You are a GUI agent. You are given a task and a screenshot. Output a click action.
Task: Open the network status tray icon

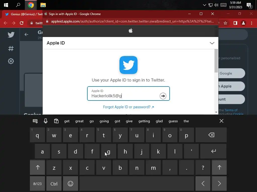tap(211, 5)
